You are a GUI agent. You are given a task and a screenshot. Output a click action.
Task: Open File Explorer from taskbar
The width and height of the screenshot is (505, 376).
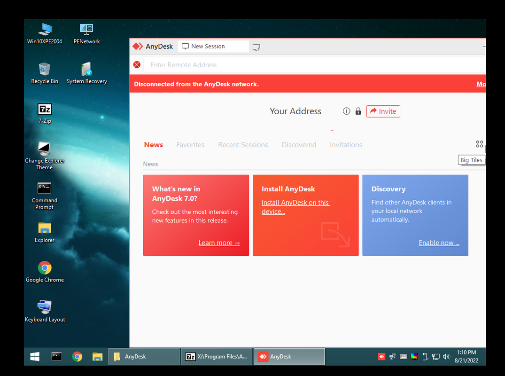[97, 356]
